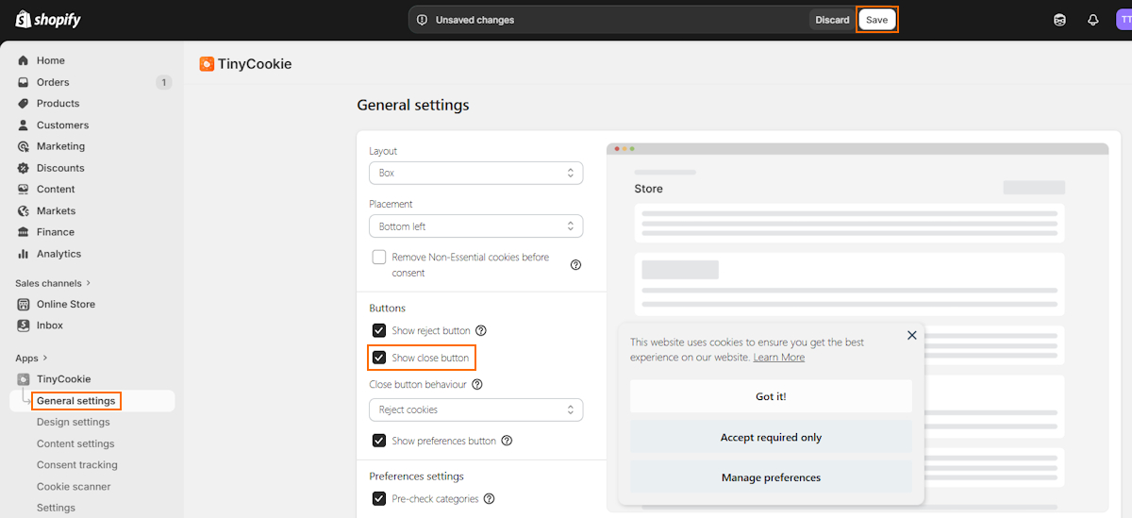Expand the Sales channels section
The image size is (1132, 518).
53,282
